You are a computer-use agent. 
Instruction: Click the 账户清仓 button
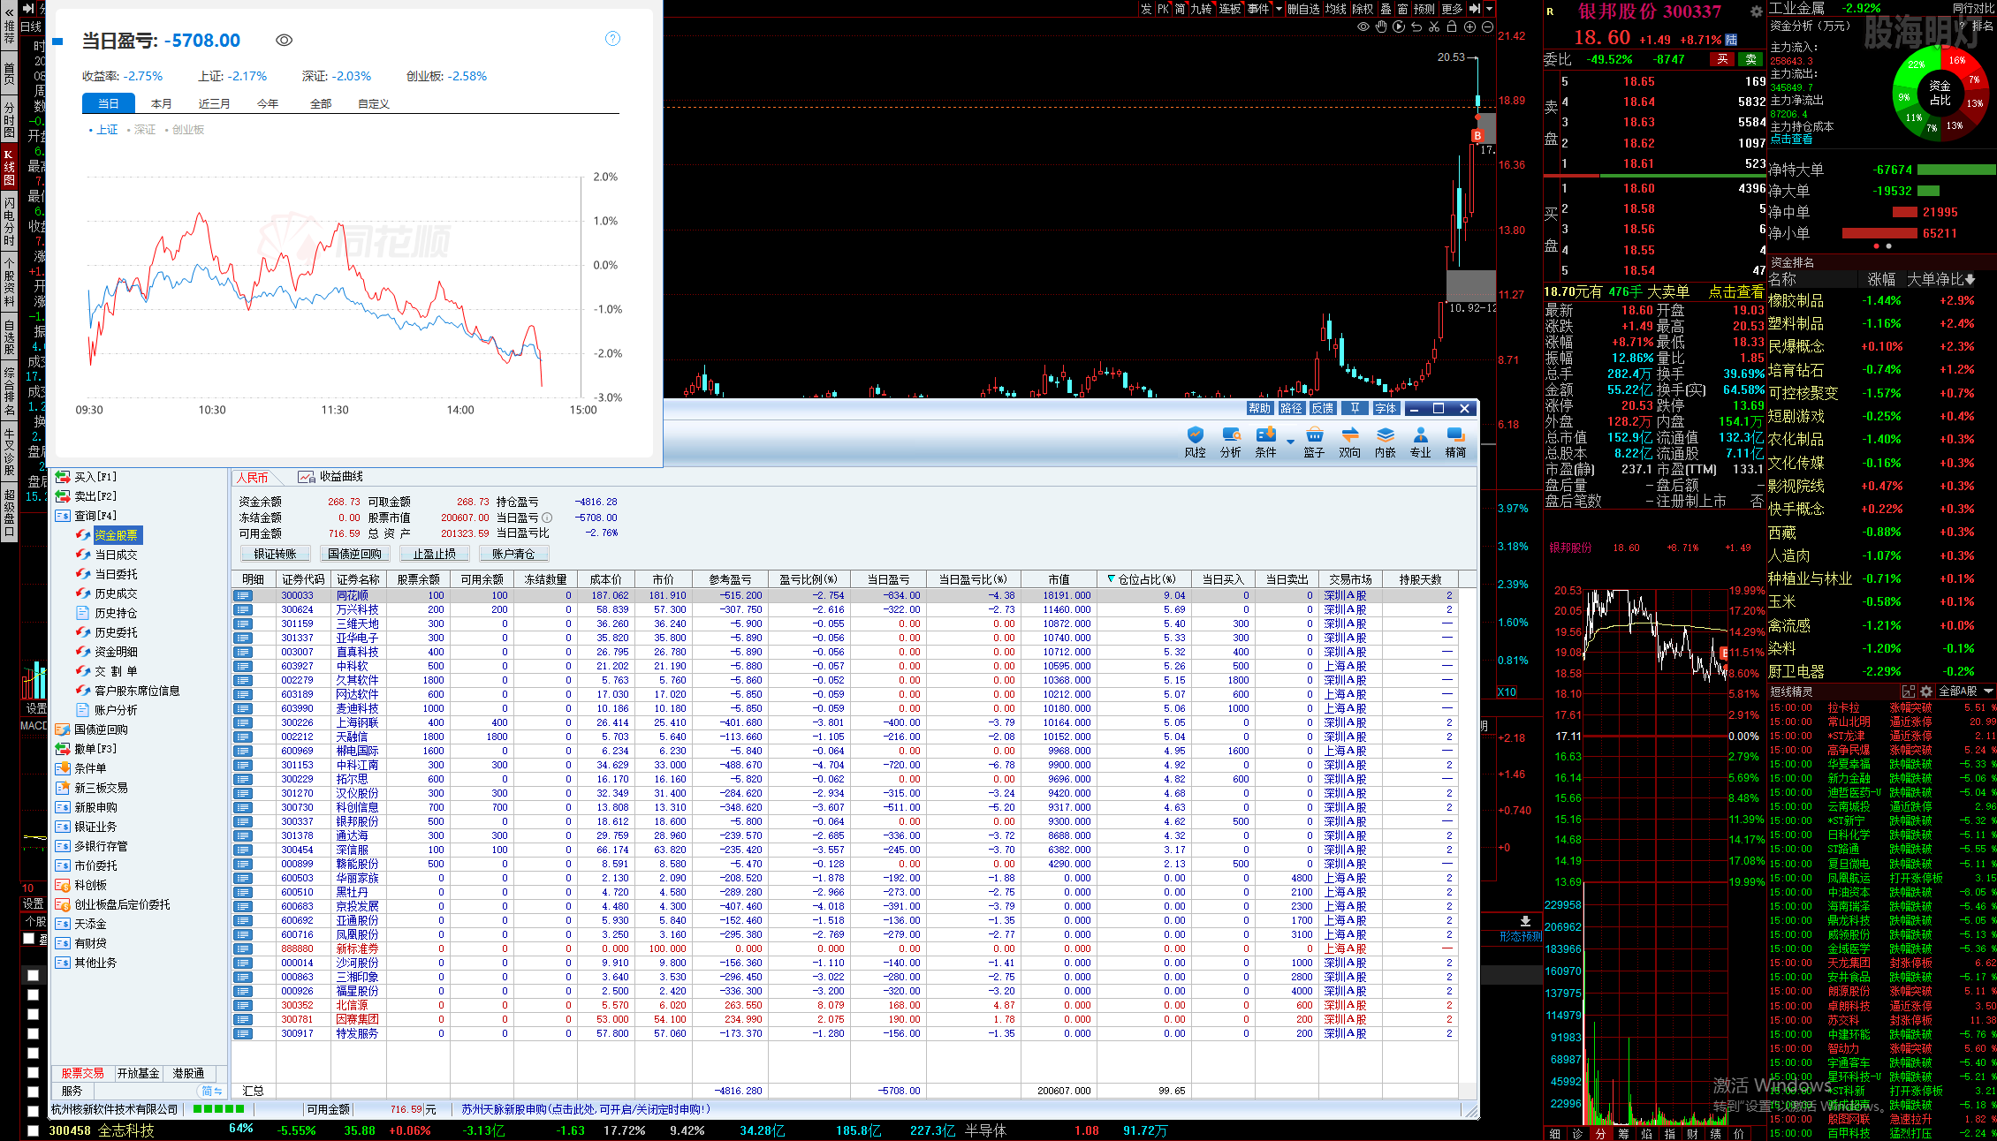pyautogui.click(x=513, y=554)
